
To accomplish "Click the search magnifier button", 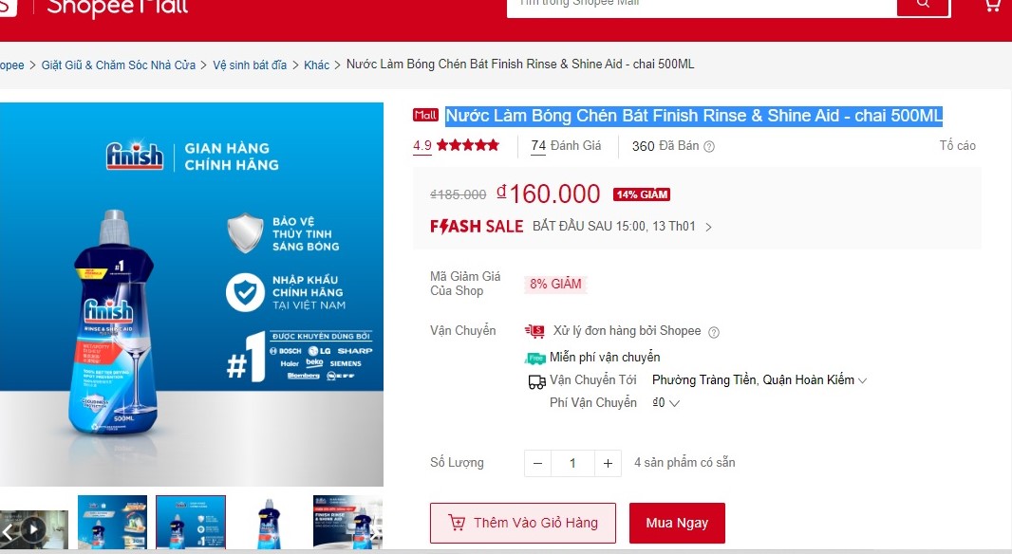I will pyautogui.click(x=923, y=5).
